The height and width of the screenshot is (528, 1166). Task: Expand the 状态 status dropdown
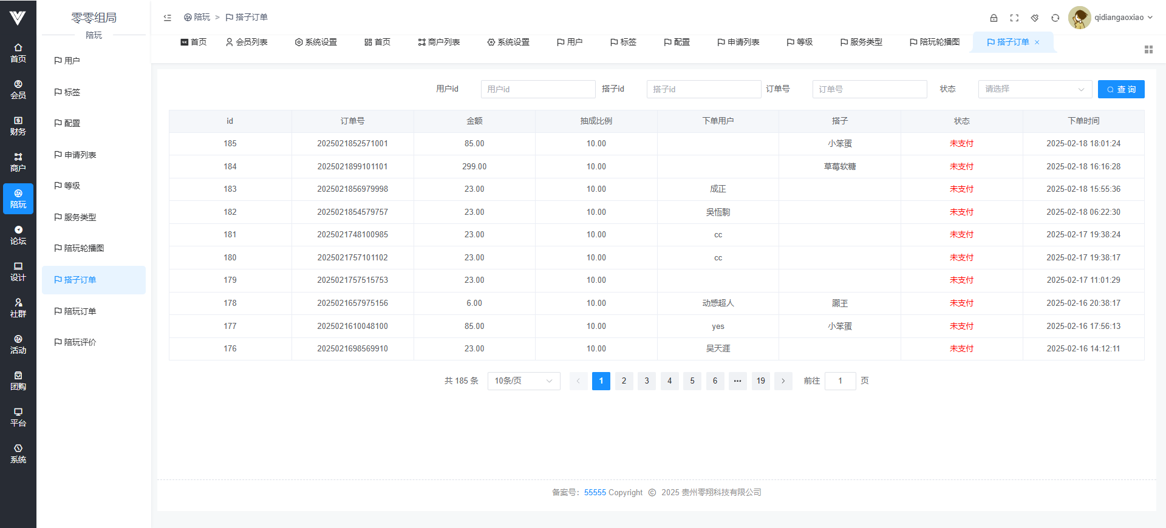1034,89
